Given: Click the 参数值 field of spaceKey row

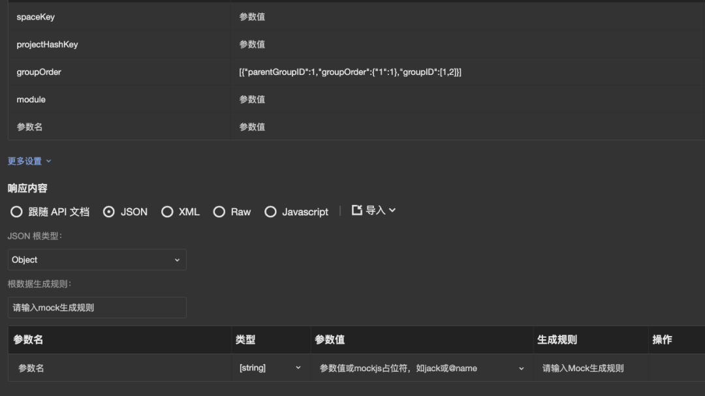Looking at the screenshot, I should click(x=467, y=16).
